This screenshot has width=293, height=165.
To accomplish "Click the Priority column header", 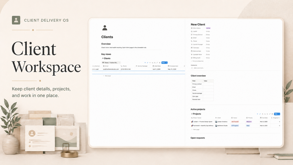I will coord(249,118).
